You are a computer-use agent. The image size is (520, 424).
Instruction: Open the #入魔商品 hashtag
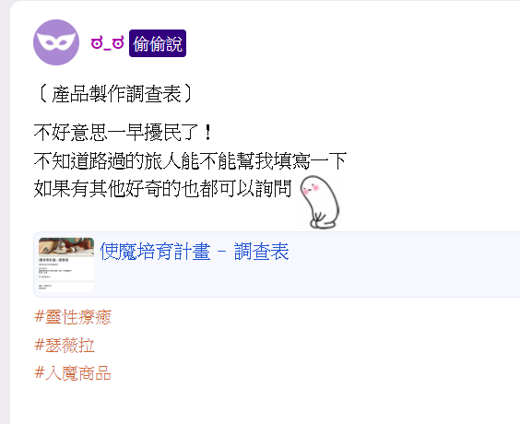click(x=73, y=373)
